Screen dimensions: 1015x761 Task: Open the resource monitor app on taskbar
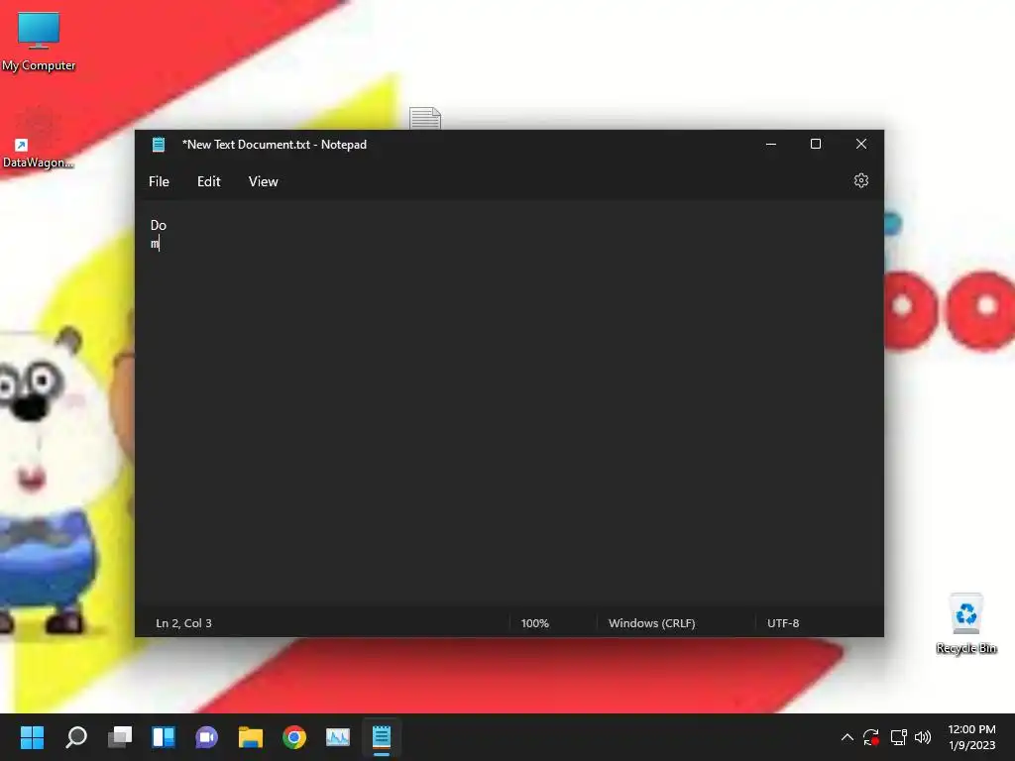[338, 737]
